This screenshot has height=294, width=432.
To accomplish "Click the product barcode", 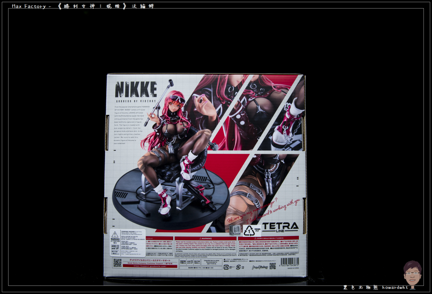I will coord(289,263).
